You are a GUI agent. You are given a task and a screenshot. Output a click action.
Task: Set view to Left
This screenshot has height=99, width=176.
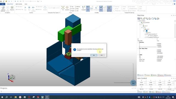[76, 11]
